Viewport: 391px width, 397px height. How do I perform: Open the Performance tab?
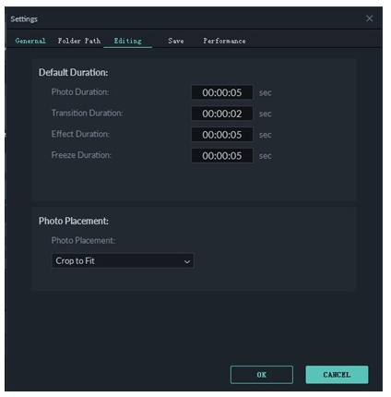pos(224,41)
